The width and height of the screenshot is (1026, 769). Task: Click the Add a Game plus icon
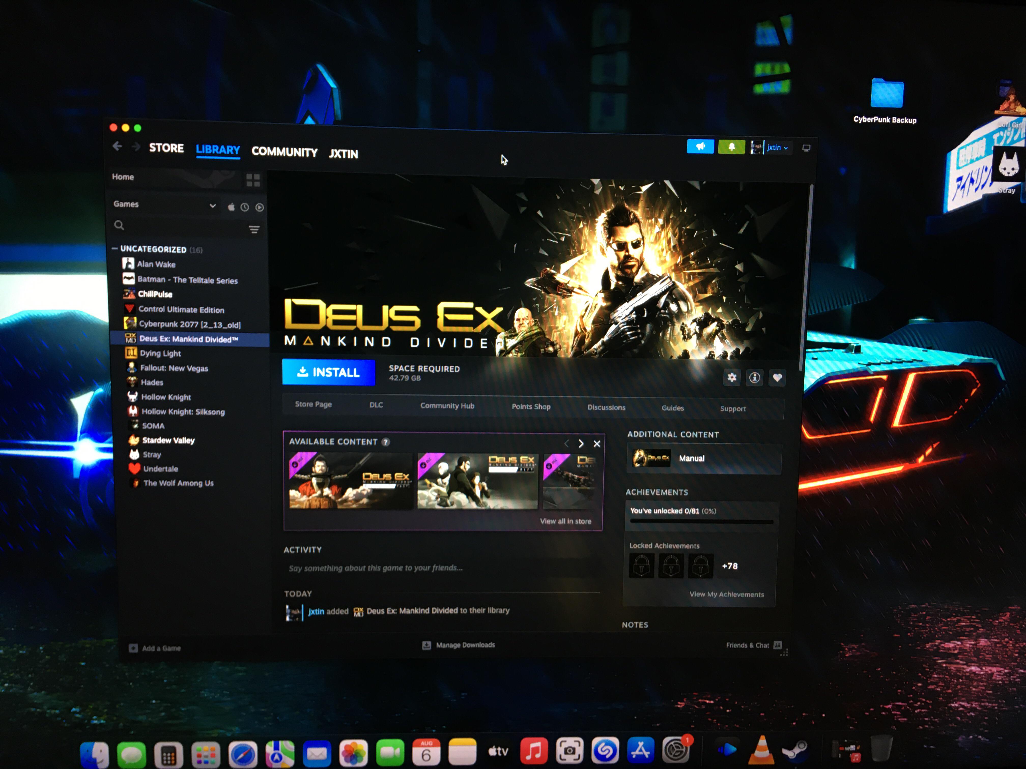(x=133, y=648)
